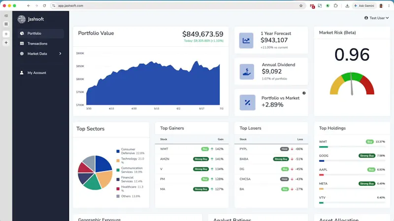Select the Technology legend swatch

point(118,161)
